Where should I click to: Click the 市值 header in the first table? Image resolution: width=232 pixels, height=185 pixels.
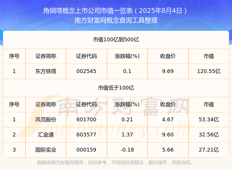[209, 56]
